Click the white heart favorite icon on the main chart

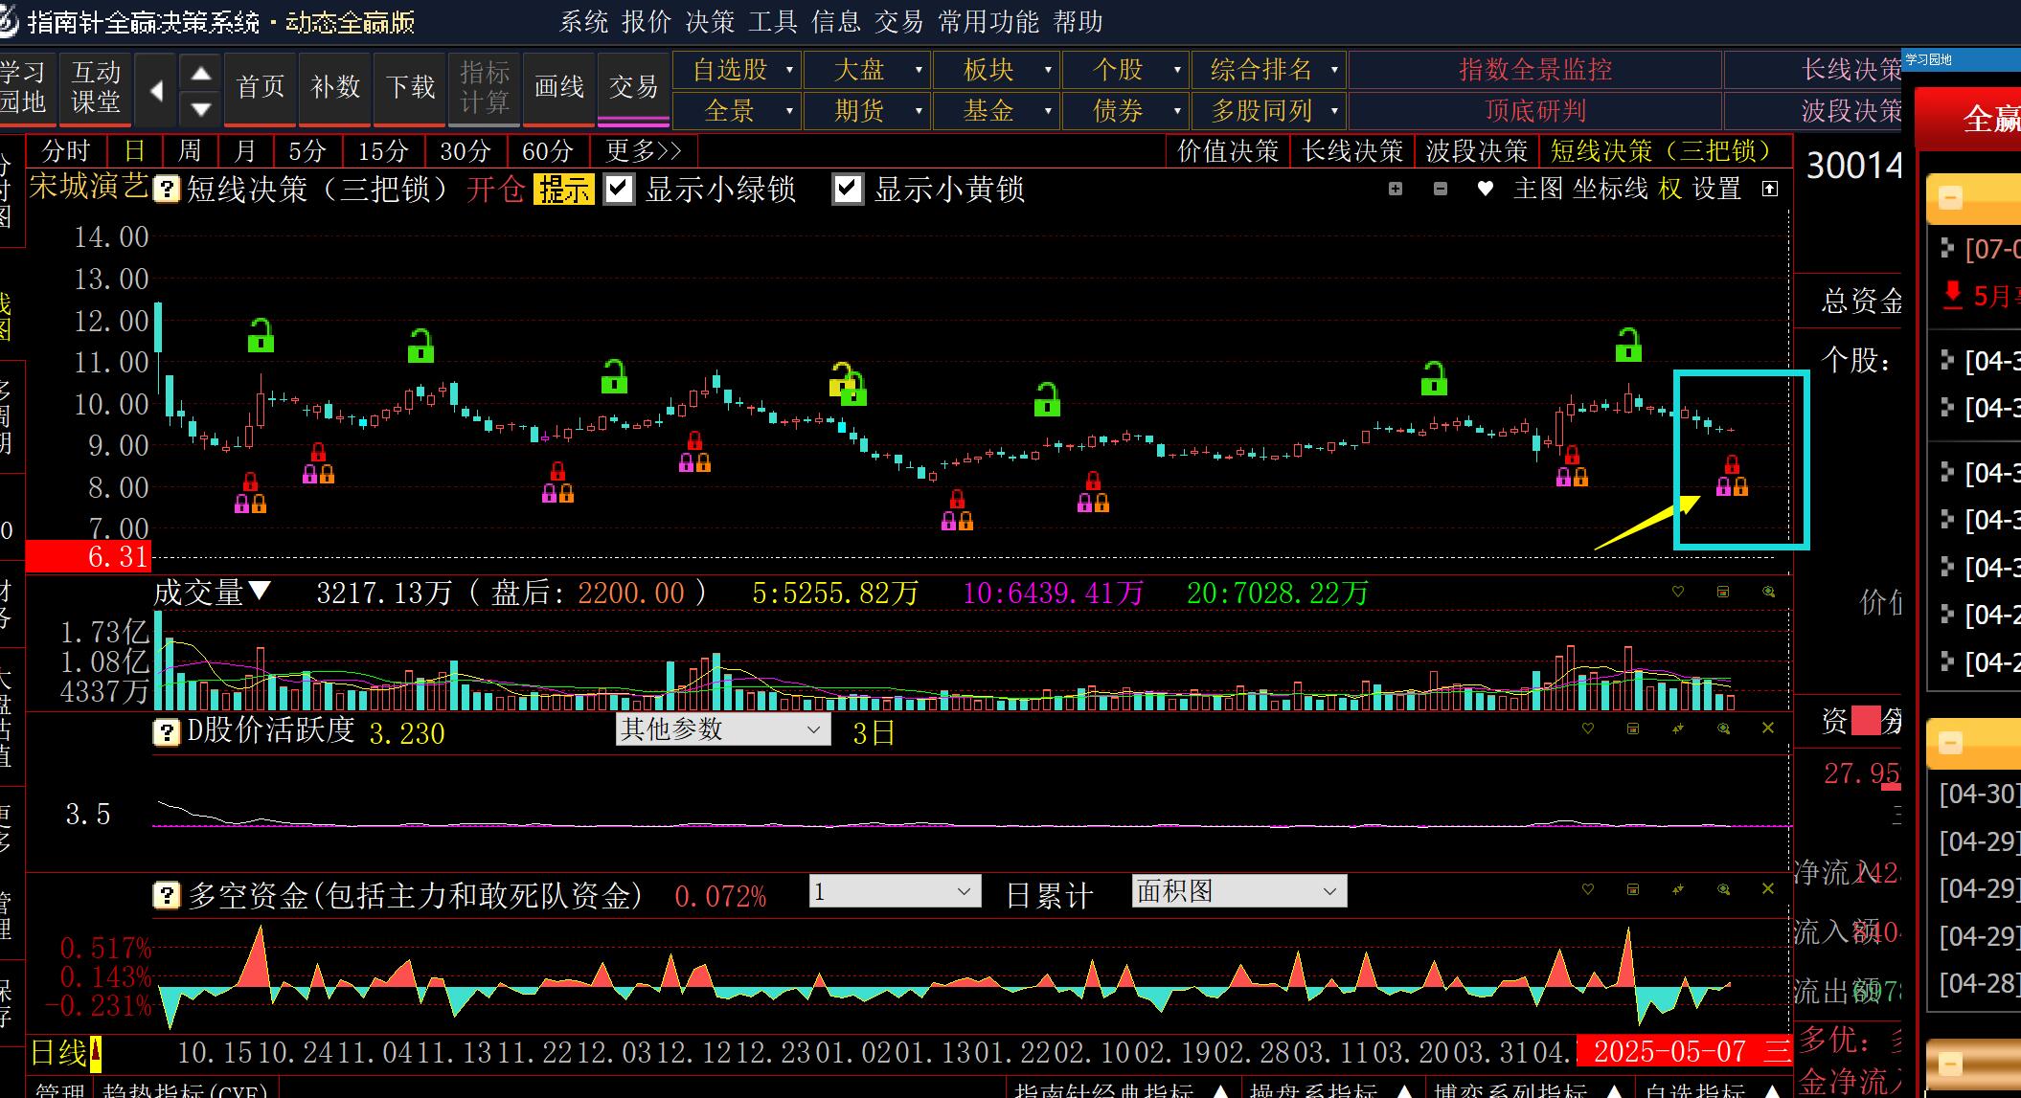point(1485,189)
